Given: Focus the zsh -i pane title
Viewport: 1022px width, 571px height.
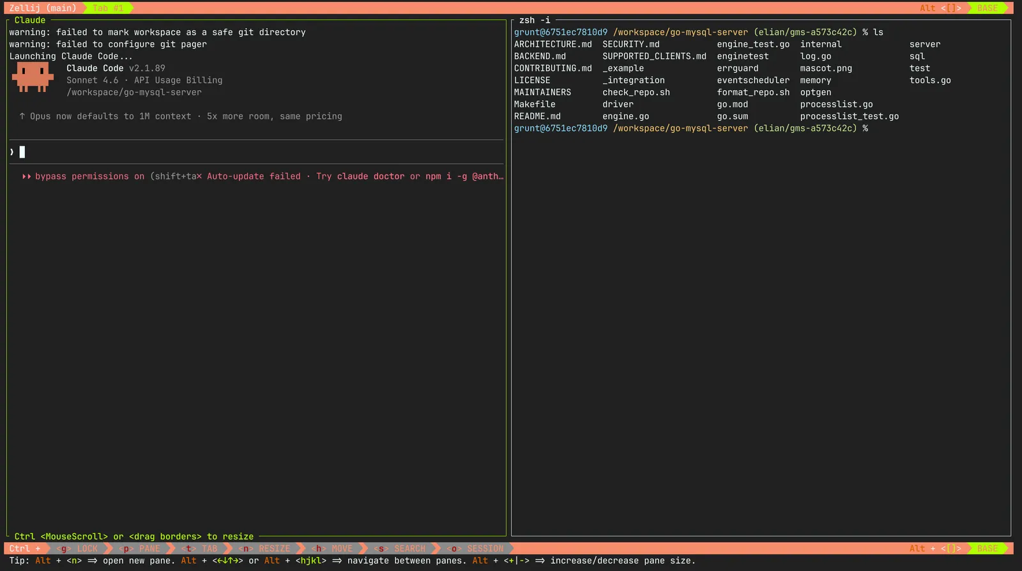Looking at the screenshot, I should (535, 20).
